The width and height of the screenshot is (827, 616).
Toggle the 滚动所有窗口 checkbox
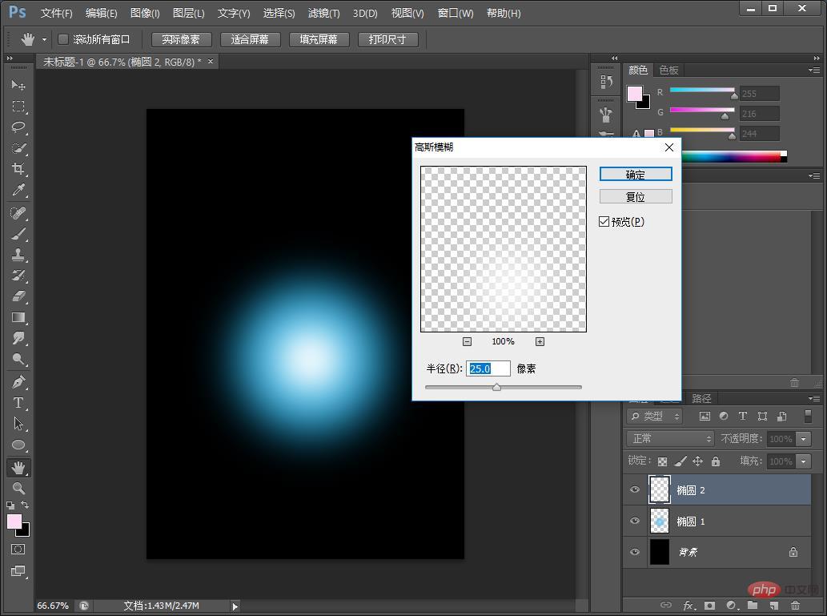coord(63,39)
